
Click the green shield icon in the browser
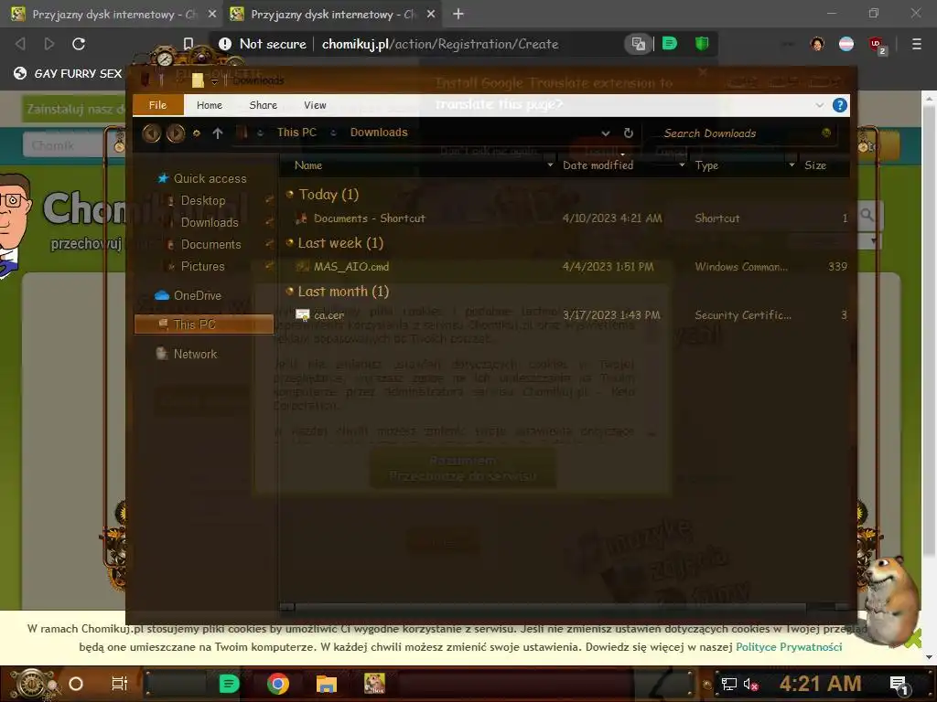[x=702, y=43]
